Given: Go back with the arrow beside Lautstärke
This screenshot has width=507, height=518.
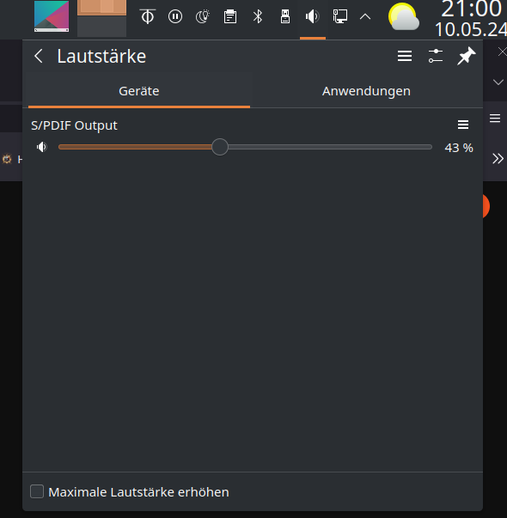Looking at the screenshot, I should pyautogui.click(x=39, y=56).
